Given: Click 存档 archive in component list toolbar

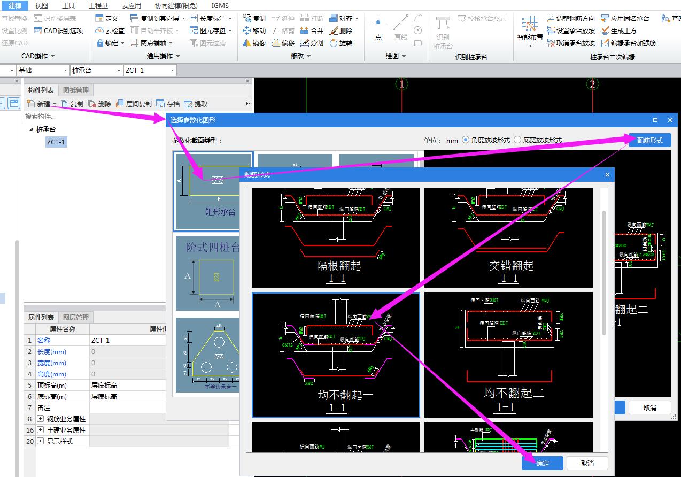Looking at the screenshot, I should [168, 104].
